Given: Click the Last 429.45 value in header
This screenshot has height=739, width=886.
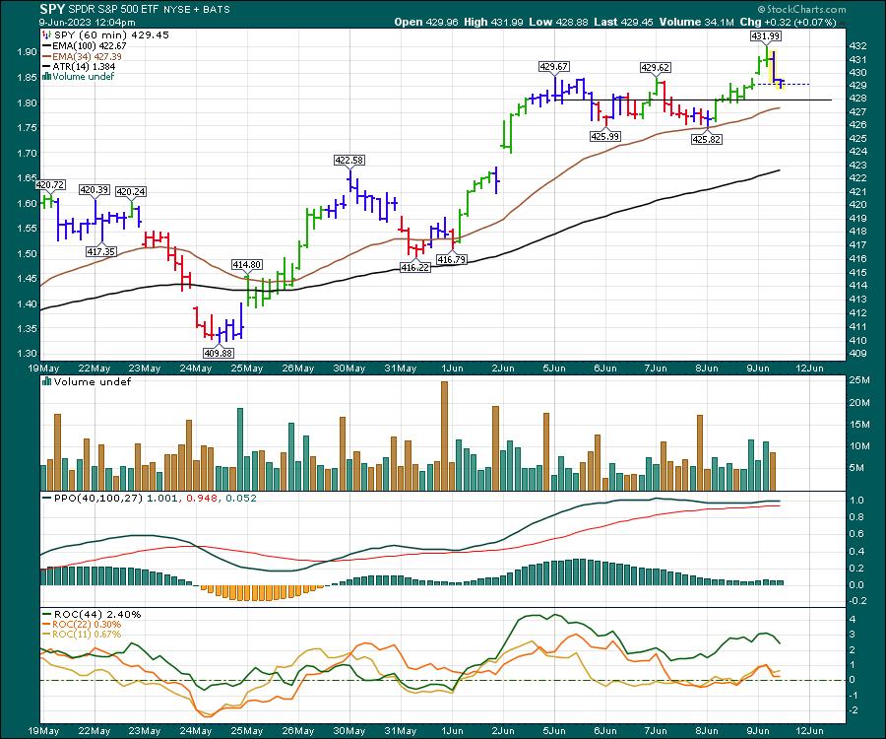Looking at the screenshot, I should tap(624, 22).
